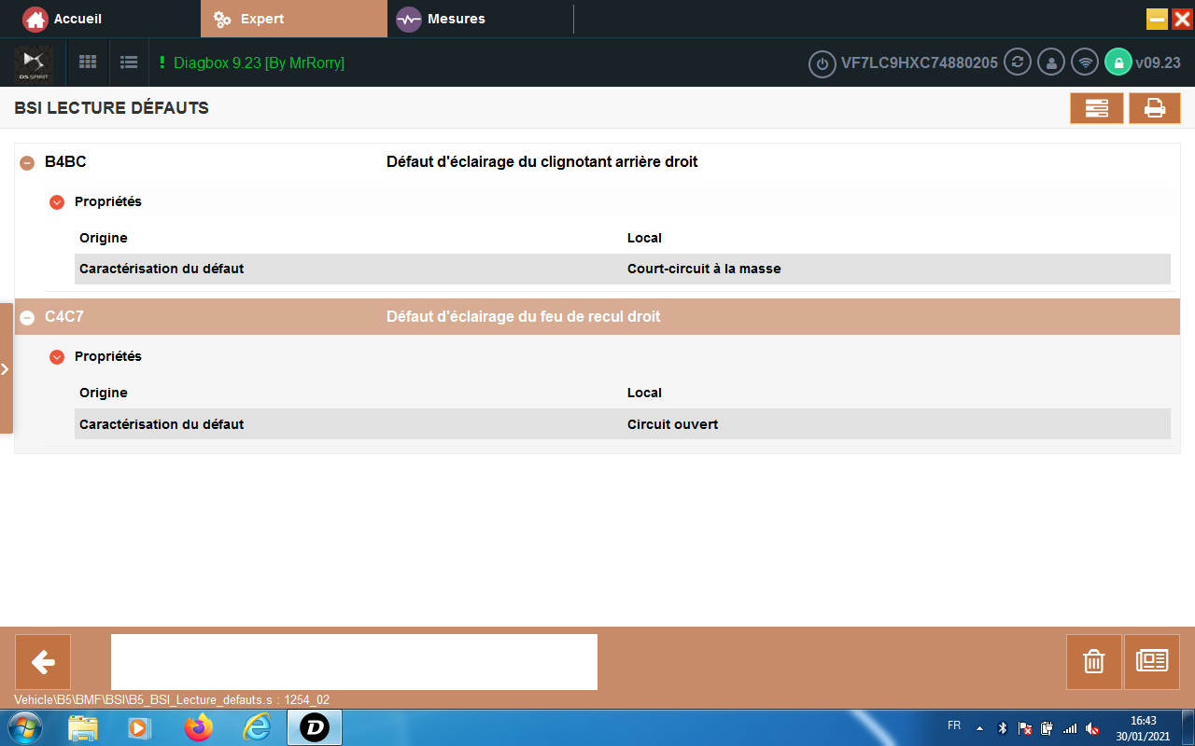Select fault code C4C7
The height and width of the screenshot is (746, 1195).
point(64,316)
